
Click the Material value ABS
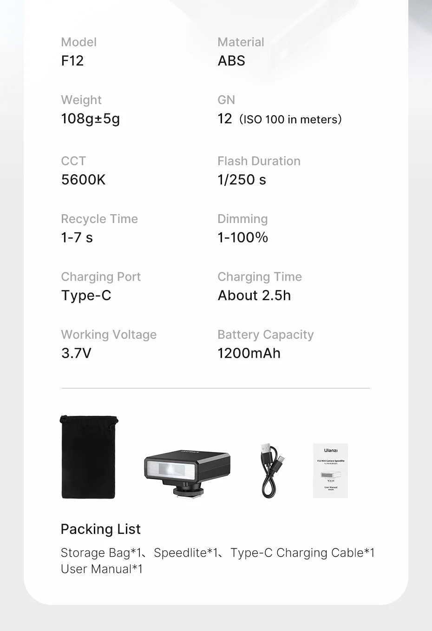[231, 61]
